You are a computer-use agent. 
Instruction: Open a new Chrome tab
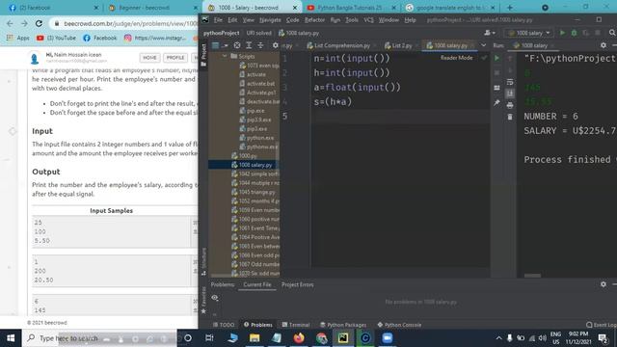[510, 8]
